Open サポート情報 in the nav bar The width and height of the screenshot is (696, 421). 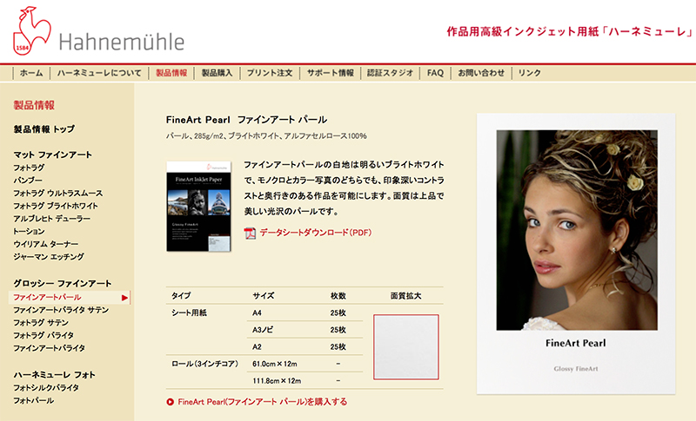click(x=331, y=73)
